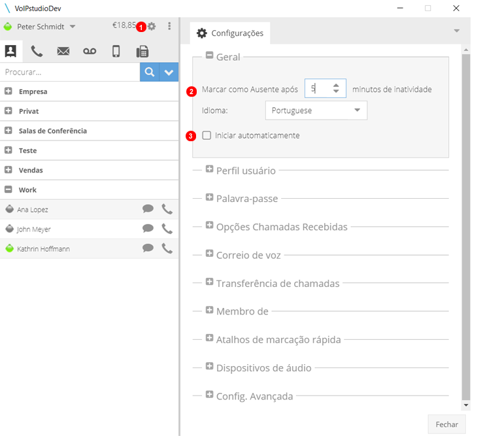The width and height of the screenshot is (483, 436).
Task: Expand the Palavra-passe section
Action: pos(209,197)
